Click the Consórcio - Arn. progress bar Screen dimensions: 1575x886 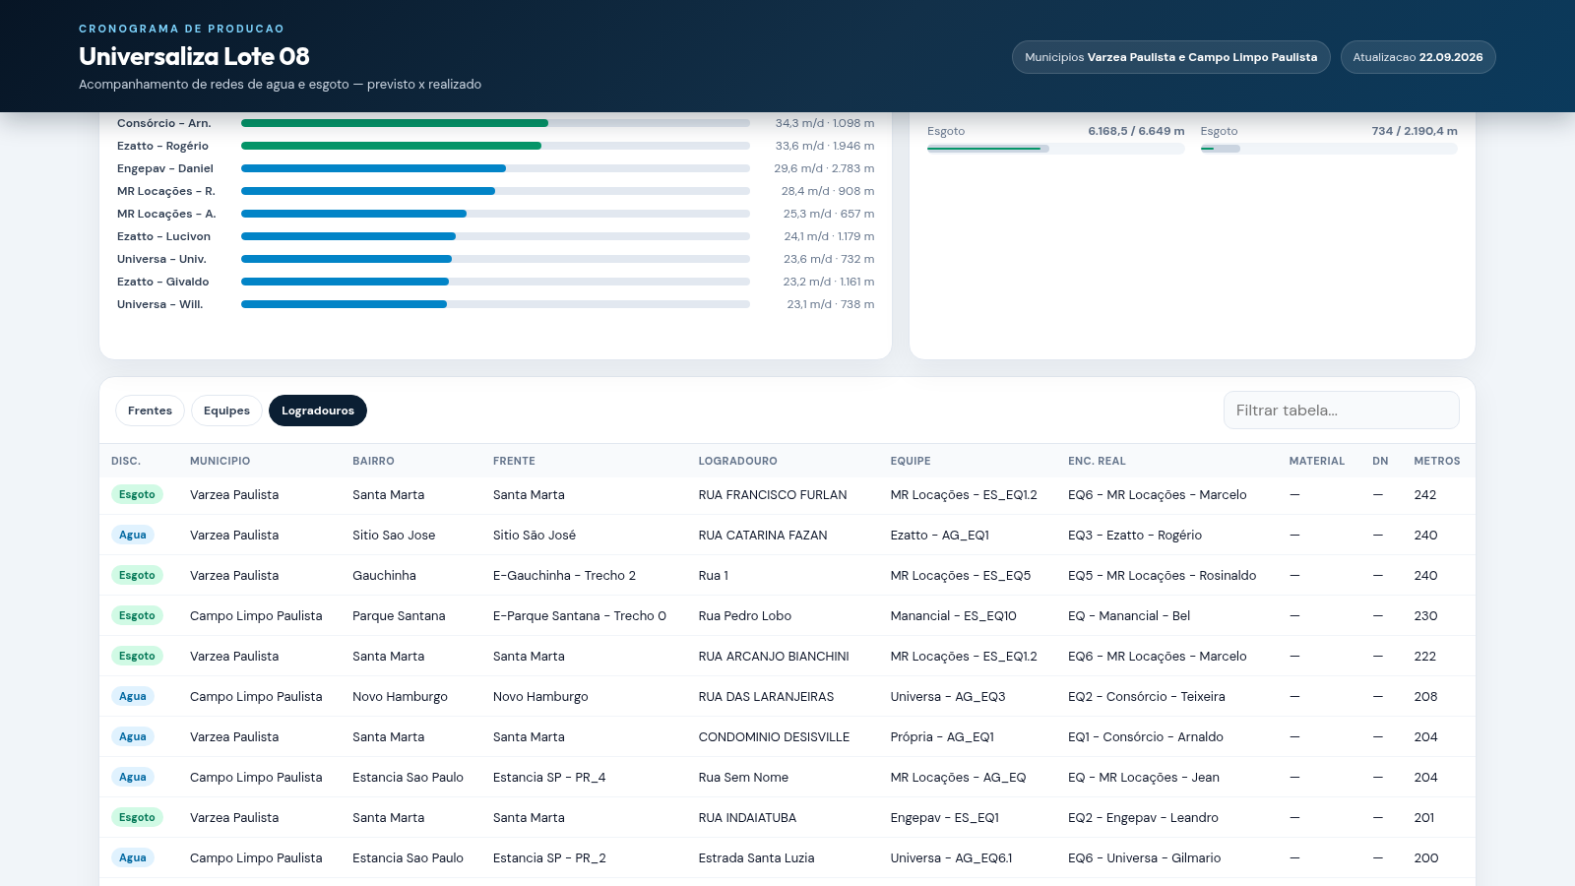tap(495, 123)
